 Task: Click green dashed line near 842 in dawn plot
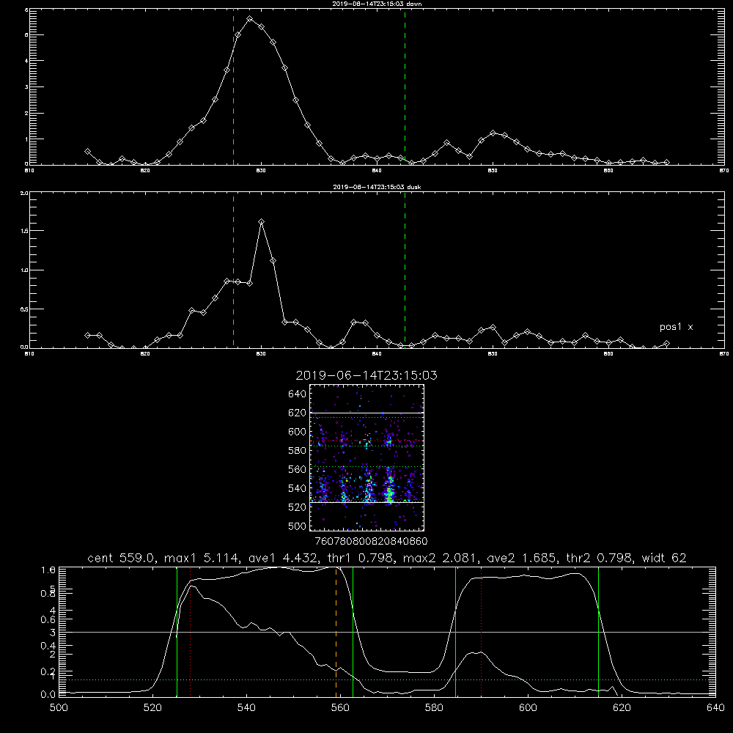(405, 88)
